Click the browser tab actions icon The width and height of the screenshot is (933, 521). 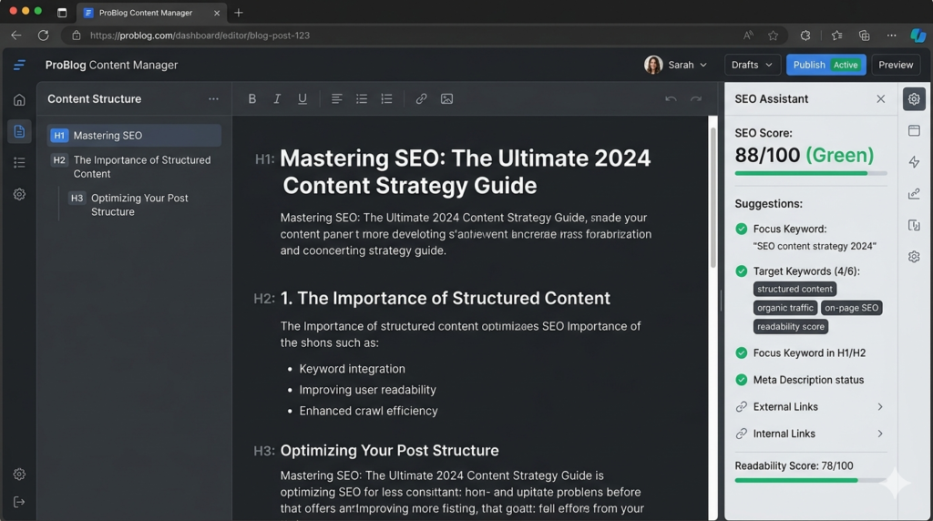point(62,13)
